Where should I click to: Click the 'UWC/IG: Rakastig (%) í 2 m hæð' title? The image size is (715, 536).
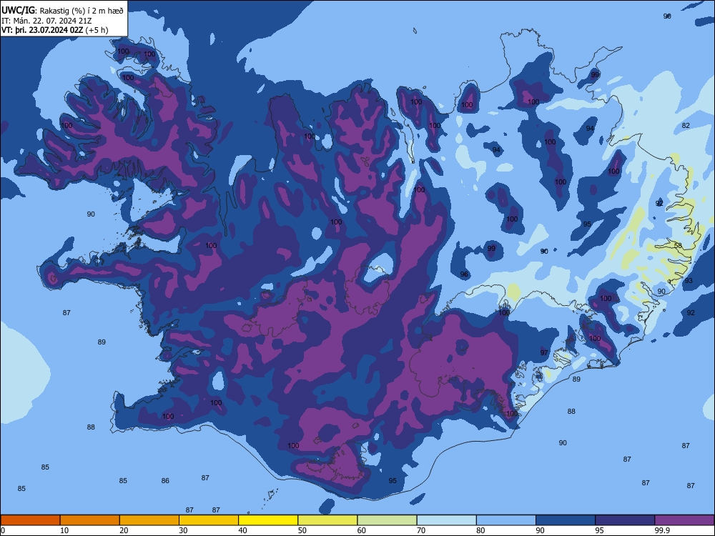pyautogui.click(x=62, y=10)
